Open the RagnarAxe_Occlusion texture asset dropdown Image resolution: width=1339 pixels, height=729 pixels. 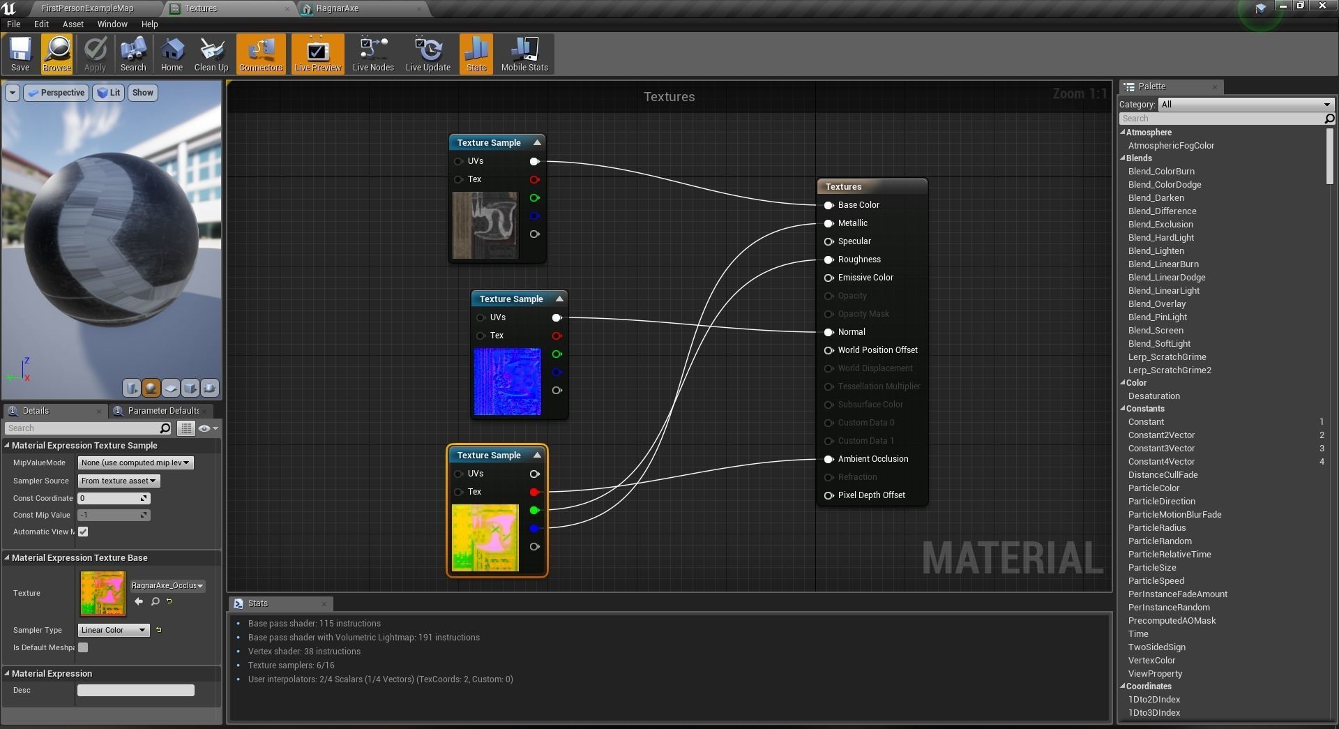[x=167, y=586]
